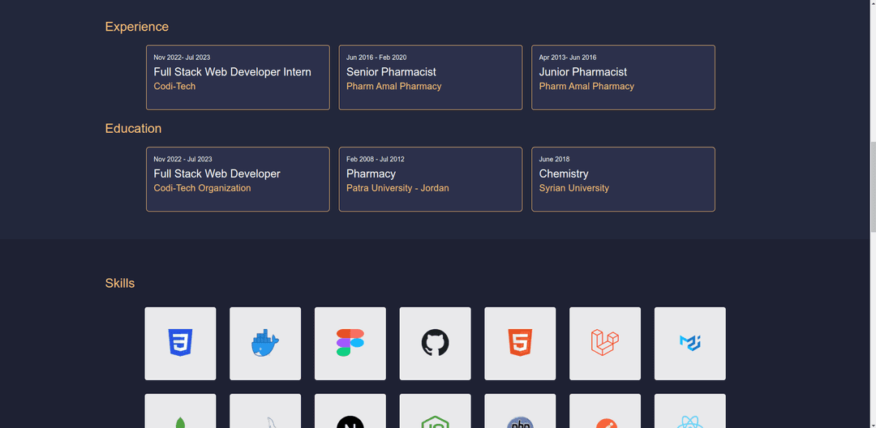Click the MySQL dolphin skill tile
This screenshot has height=428, width=876.
pos(265,411)
